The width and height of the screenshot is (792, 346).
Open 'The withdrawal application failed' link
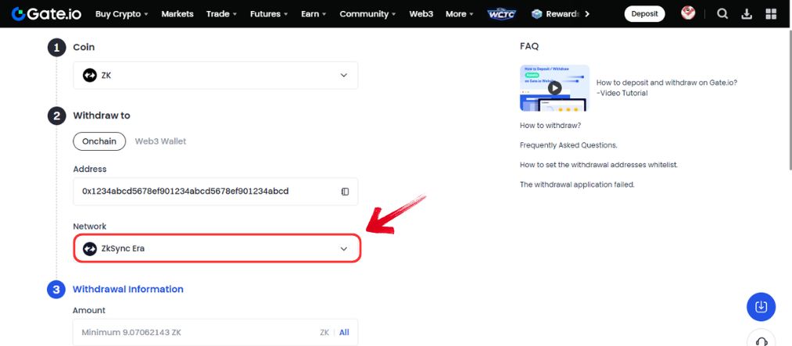pyautogui.click(x=577, y=184)
